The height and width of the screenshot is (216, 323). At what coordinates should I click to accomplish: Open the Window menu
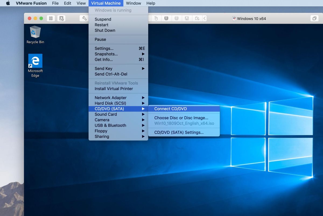(134, 3)
